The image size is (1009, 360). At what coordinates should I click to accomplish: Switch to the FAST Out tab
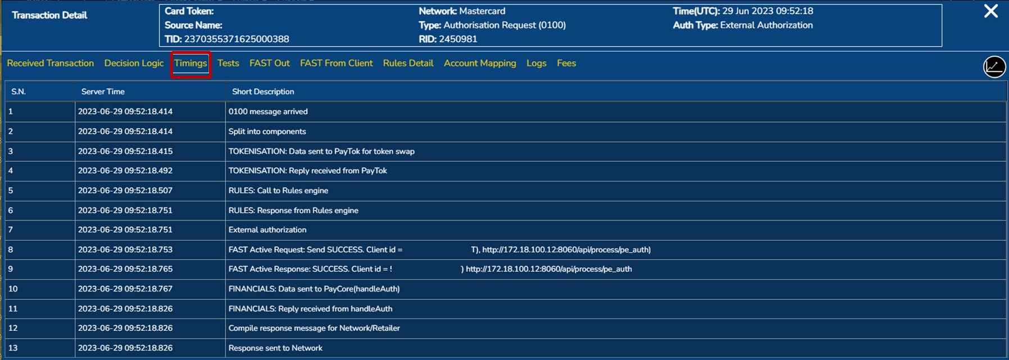click(x=270, y=63)
